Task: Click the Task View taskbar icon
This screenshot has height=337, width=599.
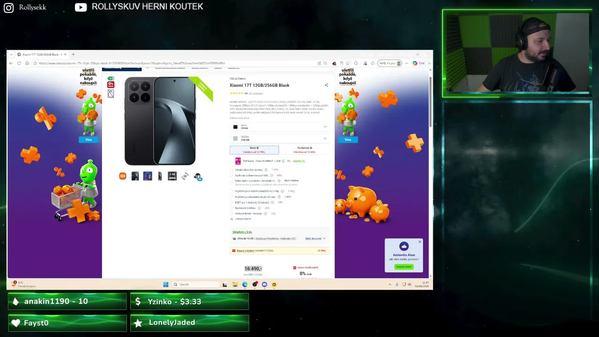Action: (x=225, y=285)
